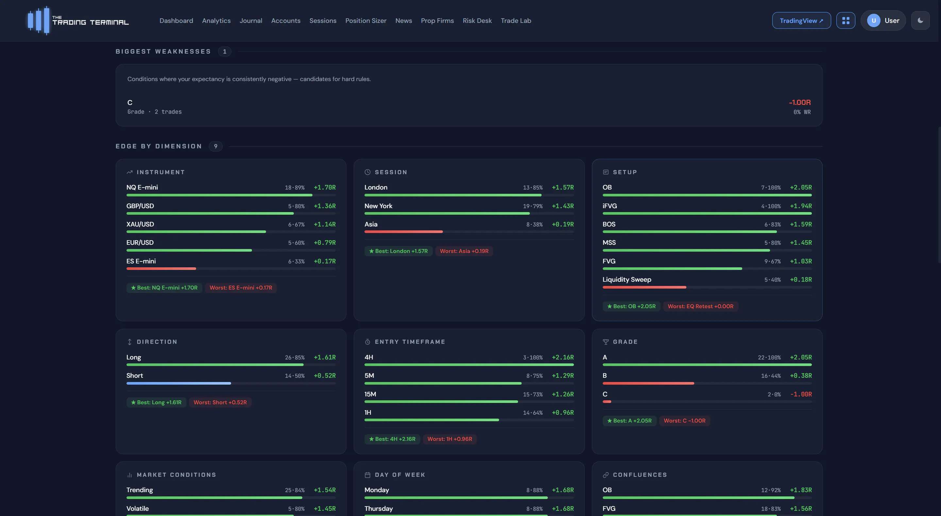This screenshot has width=941, height=516.
Task: Click the Confluences link icon
Action: click(x=606, y=475)
